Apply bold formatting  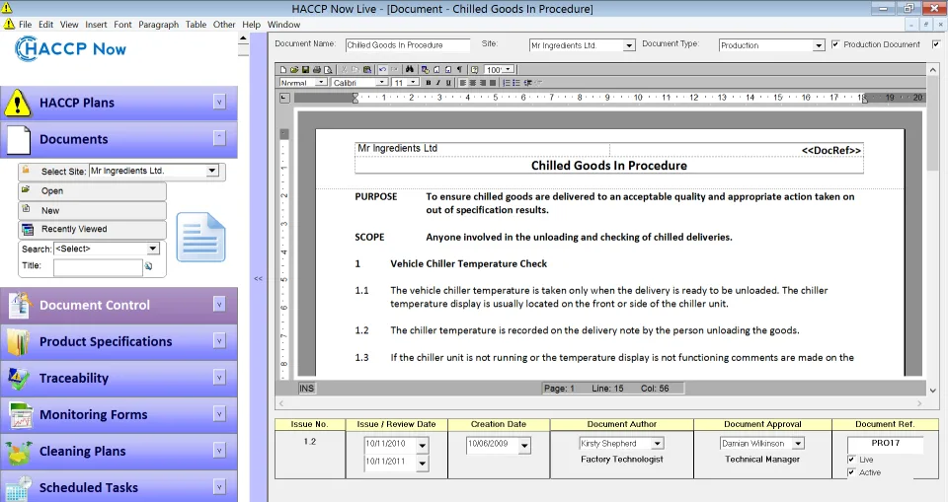pyautogui.click(x=428, y=83)
